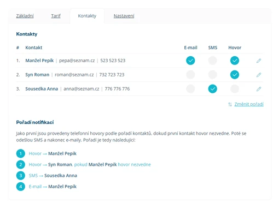Image resolution: width=279 pixels, height=209 pixels.
Task: Click the email anna@seznam.cz
Action: click(x=82, y=89)
